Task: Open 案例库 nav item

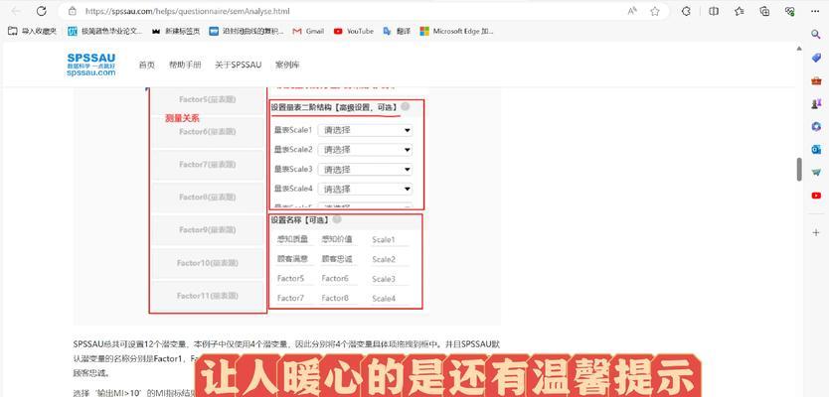Action: tap(287, 65)
